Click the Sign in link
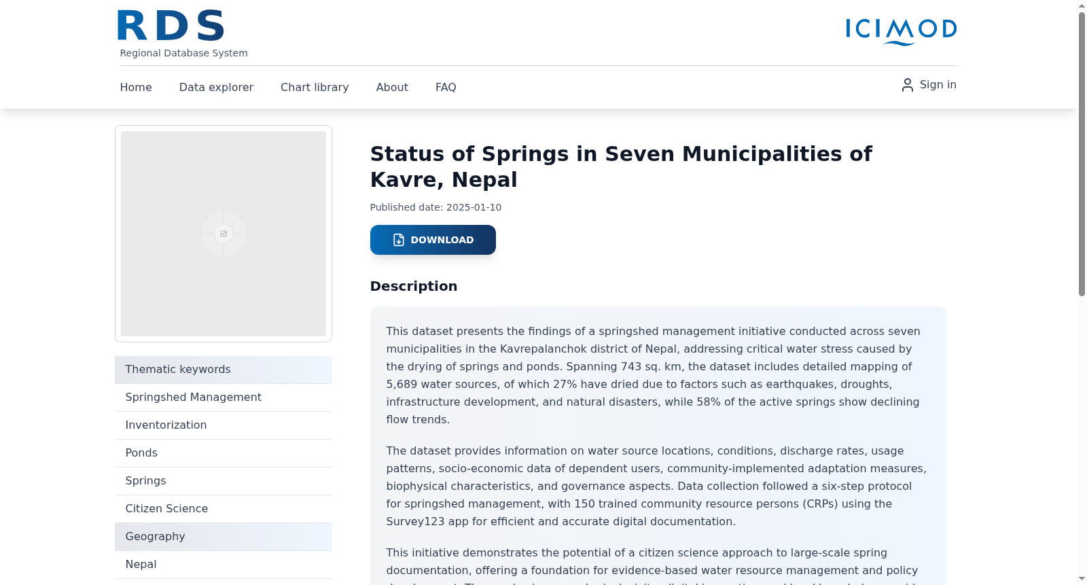This screenshot has height=585, width=1087. [929, 85]
